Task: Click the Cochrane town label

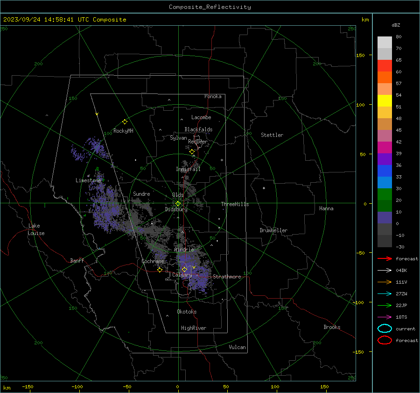Action: 153,261
